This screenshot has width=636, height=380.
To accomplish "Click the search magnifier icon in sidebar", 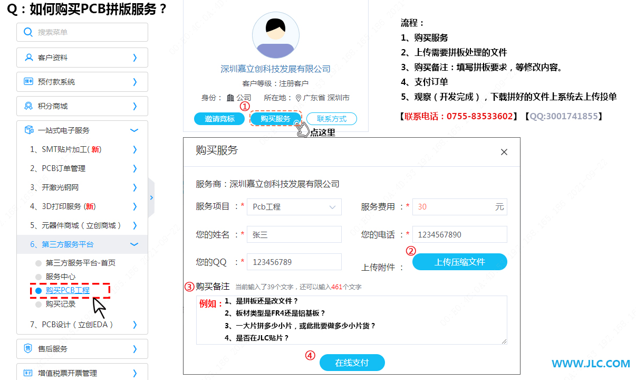I will coord(28,32).
